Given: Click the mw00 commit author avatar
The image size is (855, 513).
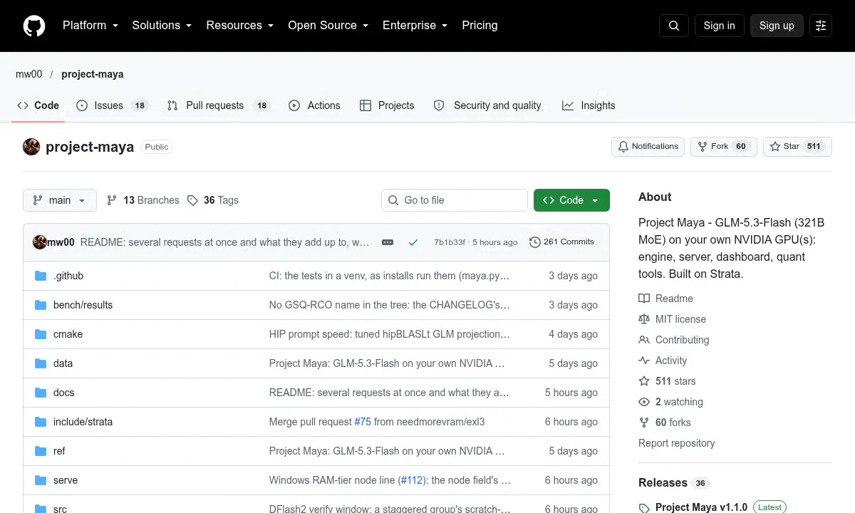Looking at the screenshot, I should point(40,242).
